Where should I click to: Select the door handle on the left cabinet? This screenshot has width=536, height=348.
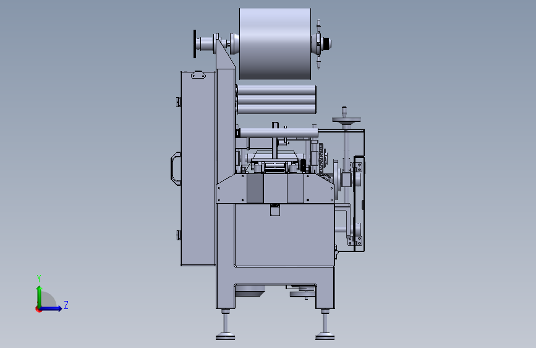(x=176, y=168)
